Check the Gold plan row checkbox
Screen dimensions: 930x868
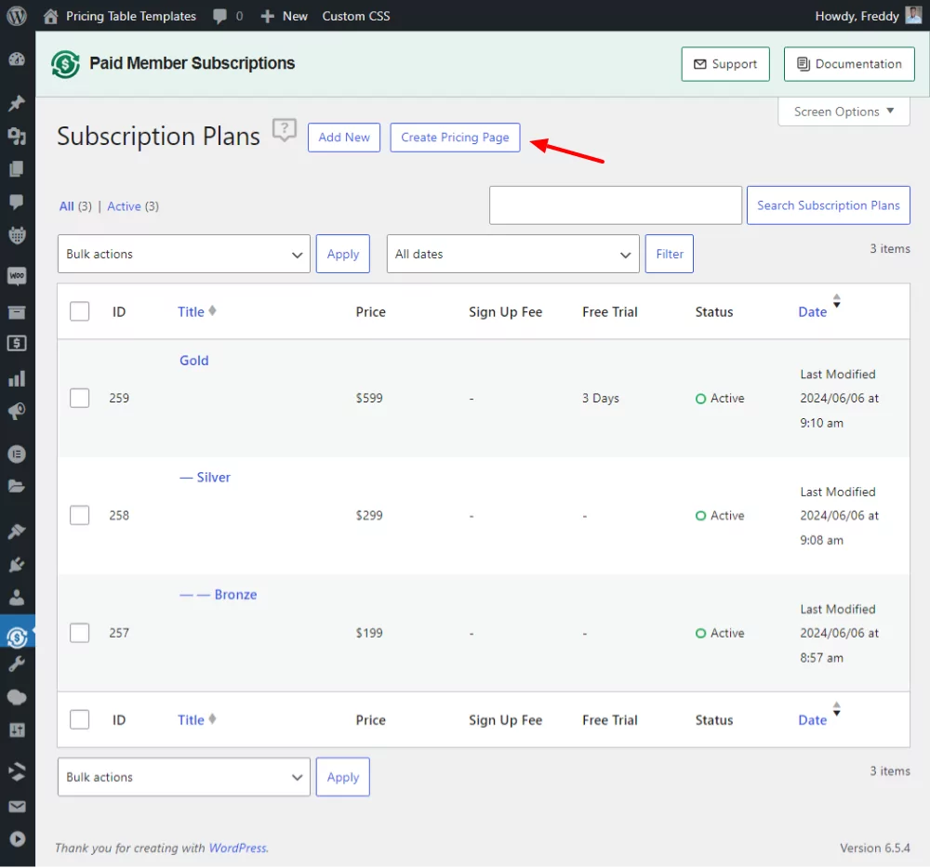coord(79,398)
